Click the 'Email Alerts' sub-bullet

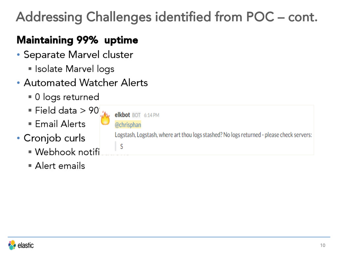pos(60,124)
